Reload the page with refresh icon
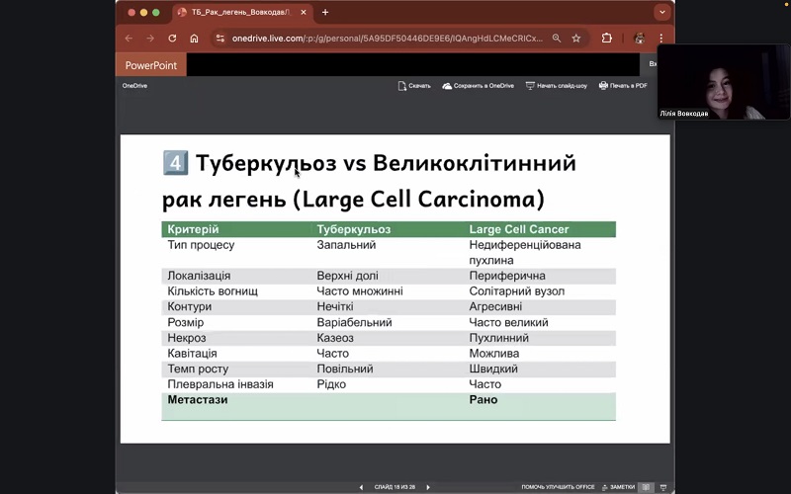 click(172, 39)
